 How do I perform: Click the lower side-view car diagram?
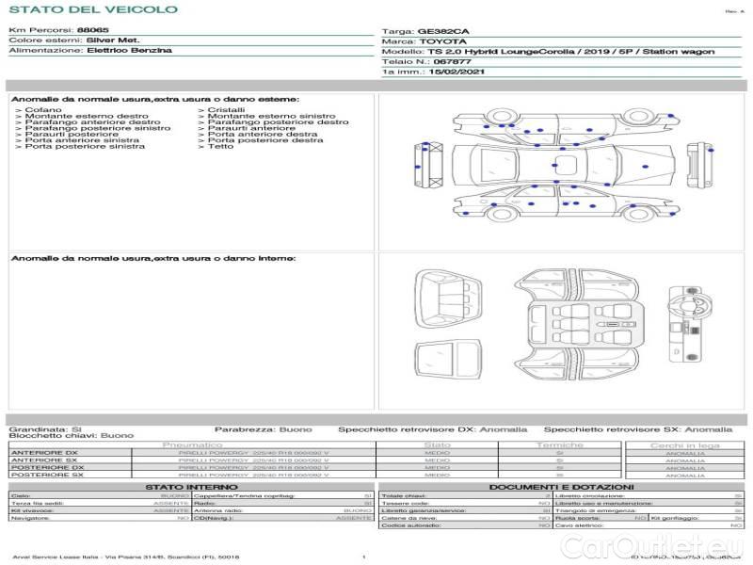(567, 202)
